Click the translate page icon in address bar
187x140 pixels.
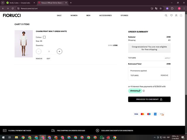pyautogui.click(x=156, y=8)
